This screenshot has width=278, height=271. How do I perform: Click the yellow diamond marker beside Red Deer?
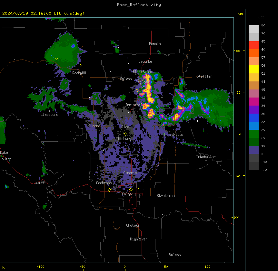pos(137,90)
